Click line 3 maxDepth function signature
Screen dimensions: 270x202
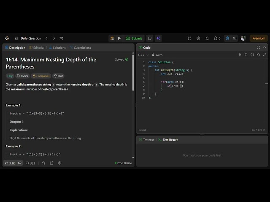[x=173, y=70]
